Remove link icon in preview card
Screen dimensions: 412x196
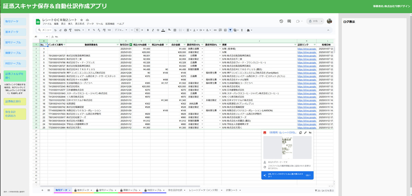click(x=310, y=132)
